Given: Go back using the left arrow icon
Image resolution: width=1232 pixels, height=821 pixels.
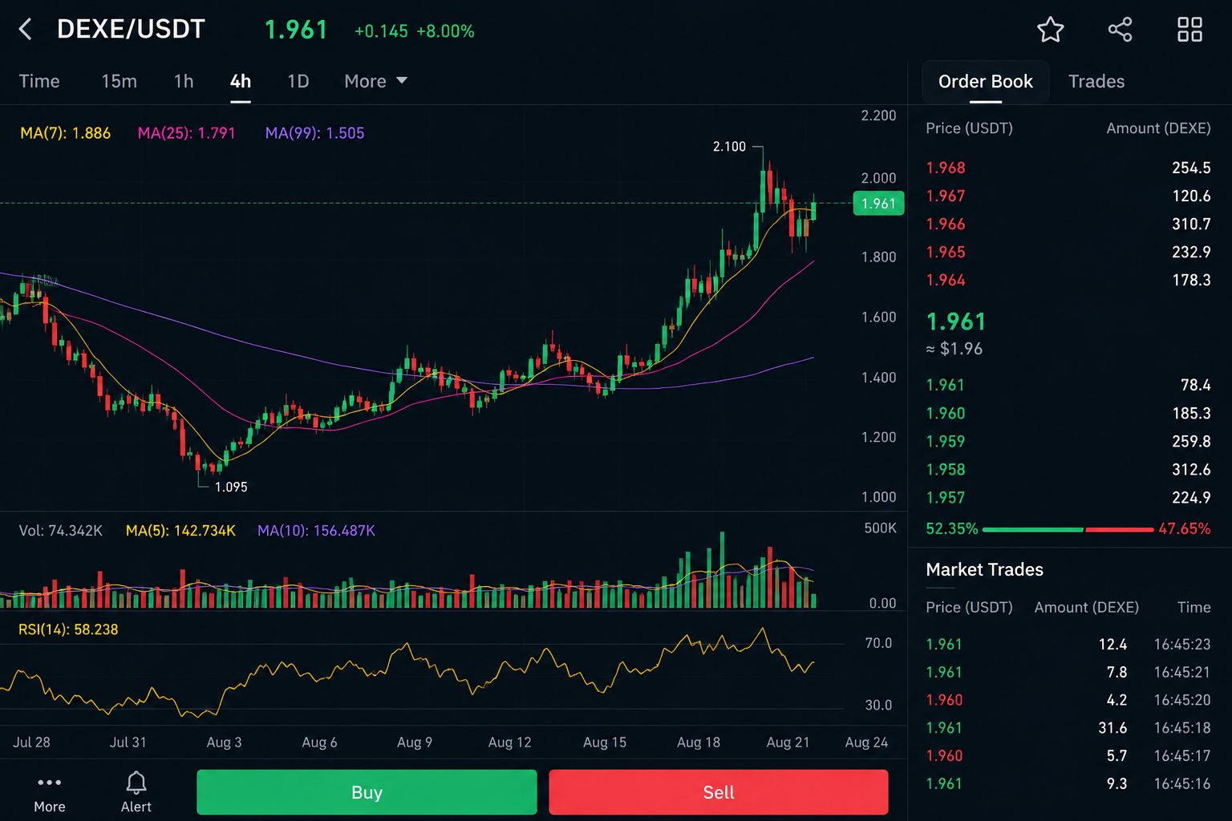Looking at the screenshot, I should tap(25, 30).
